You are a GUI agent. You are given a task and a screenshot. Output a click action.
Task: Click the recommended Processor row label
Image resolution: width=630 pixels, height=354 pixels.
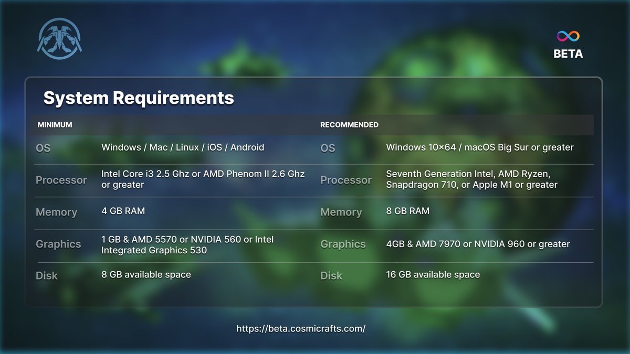coord(345,180)
